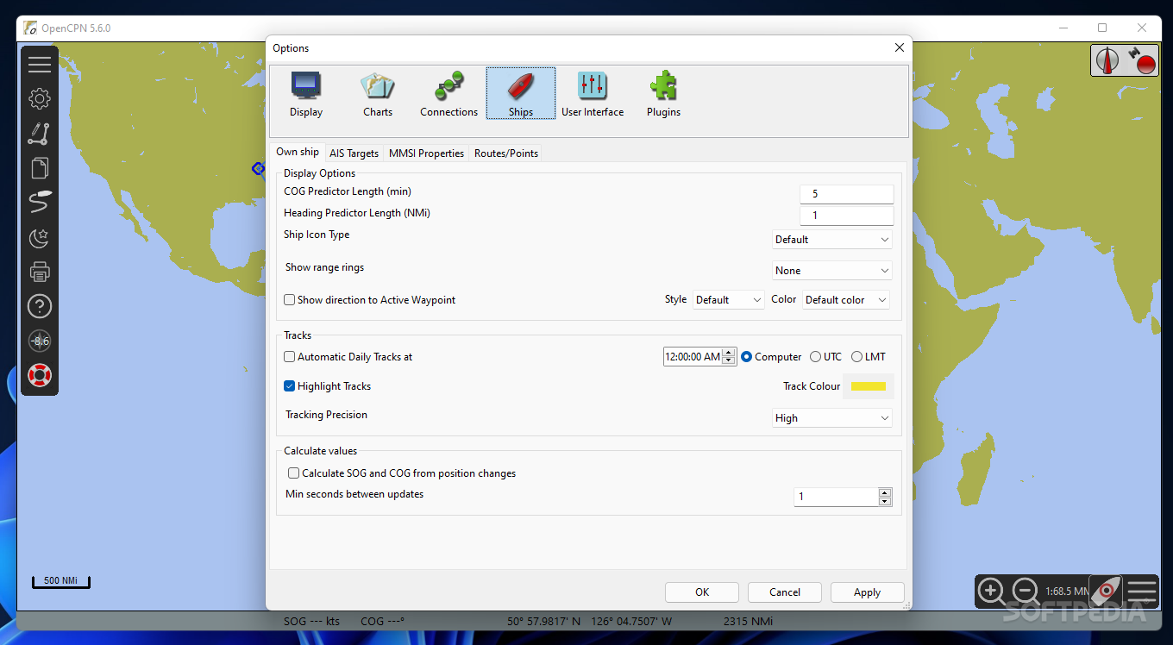Click the latitude readout 50° 57.9817' N

pos(544,621)
